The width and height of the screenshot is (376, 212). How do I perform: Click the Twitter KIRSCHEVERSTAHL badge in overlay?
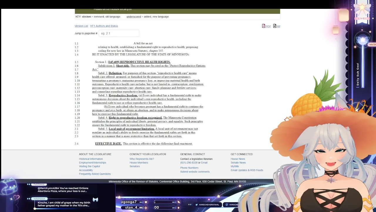point(207,205)
